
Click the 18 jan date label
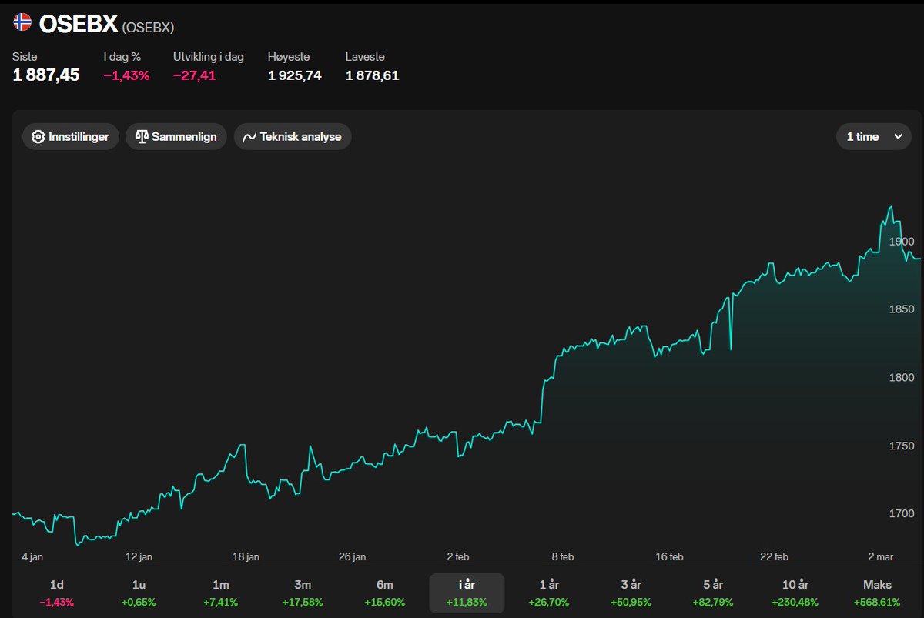[246, 556]
